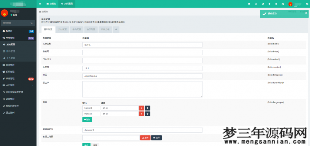Expand the 会员管理 sidebar menu

tap(18, 85)
